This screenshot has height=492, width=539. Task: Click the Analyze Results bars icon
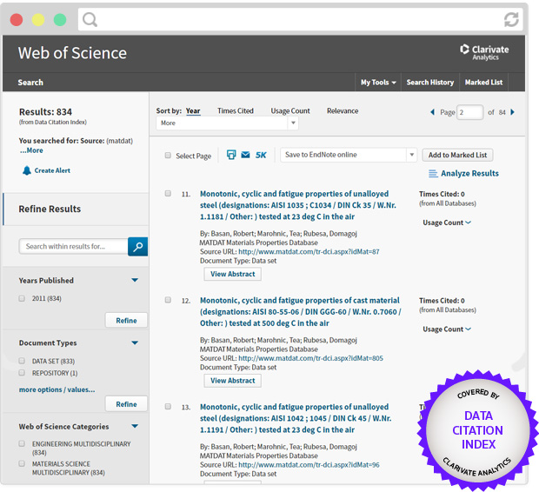pyautogui.click(x=433, y=174)
